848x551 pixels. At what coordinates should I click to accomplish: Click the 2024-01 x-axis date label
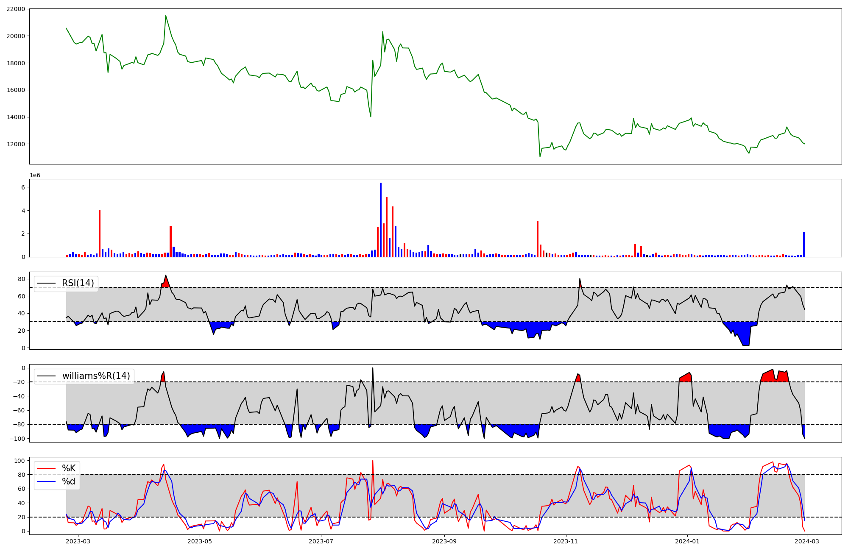[687, 541]
